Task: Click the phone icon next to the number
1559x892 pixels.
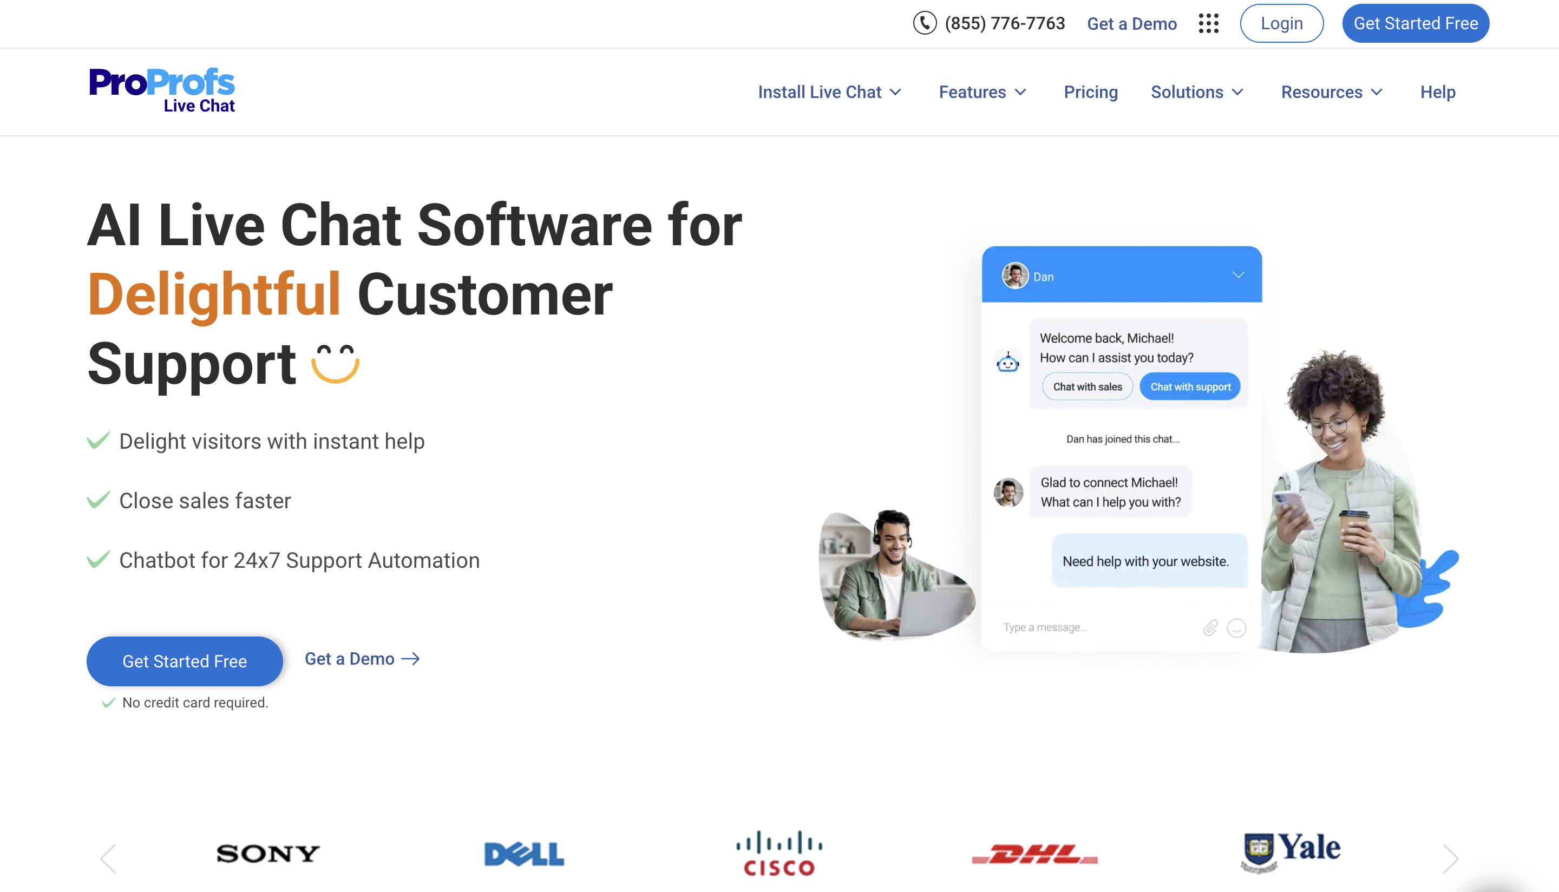Action: coord(925,23)
